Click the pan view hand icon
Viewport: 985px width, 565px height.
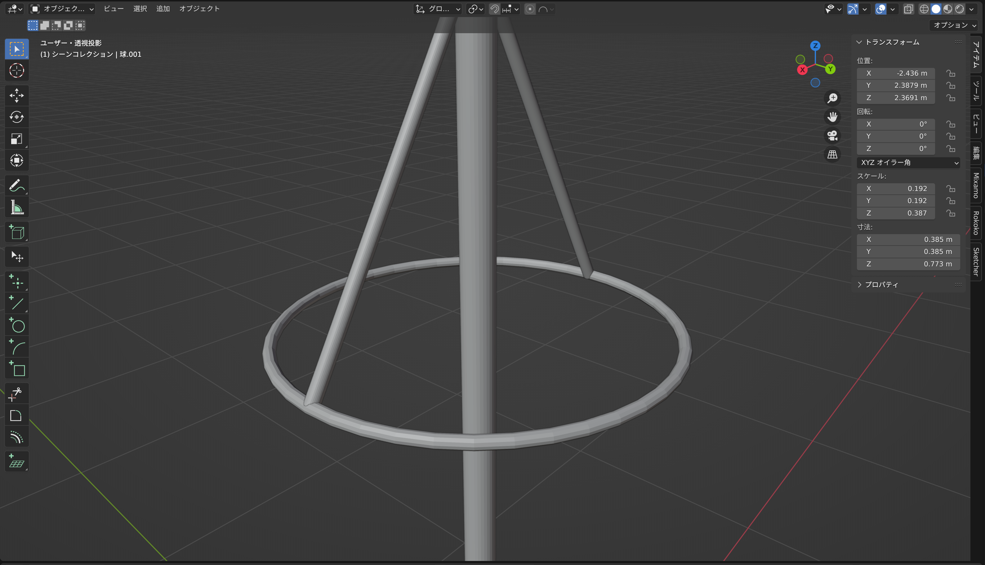point(832,117)
